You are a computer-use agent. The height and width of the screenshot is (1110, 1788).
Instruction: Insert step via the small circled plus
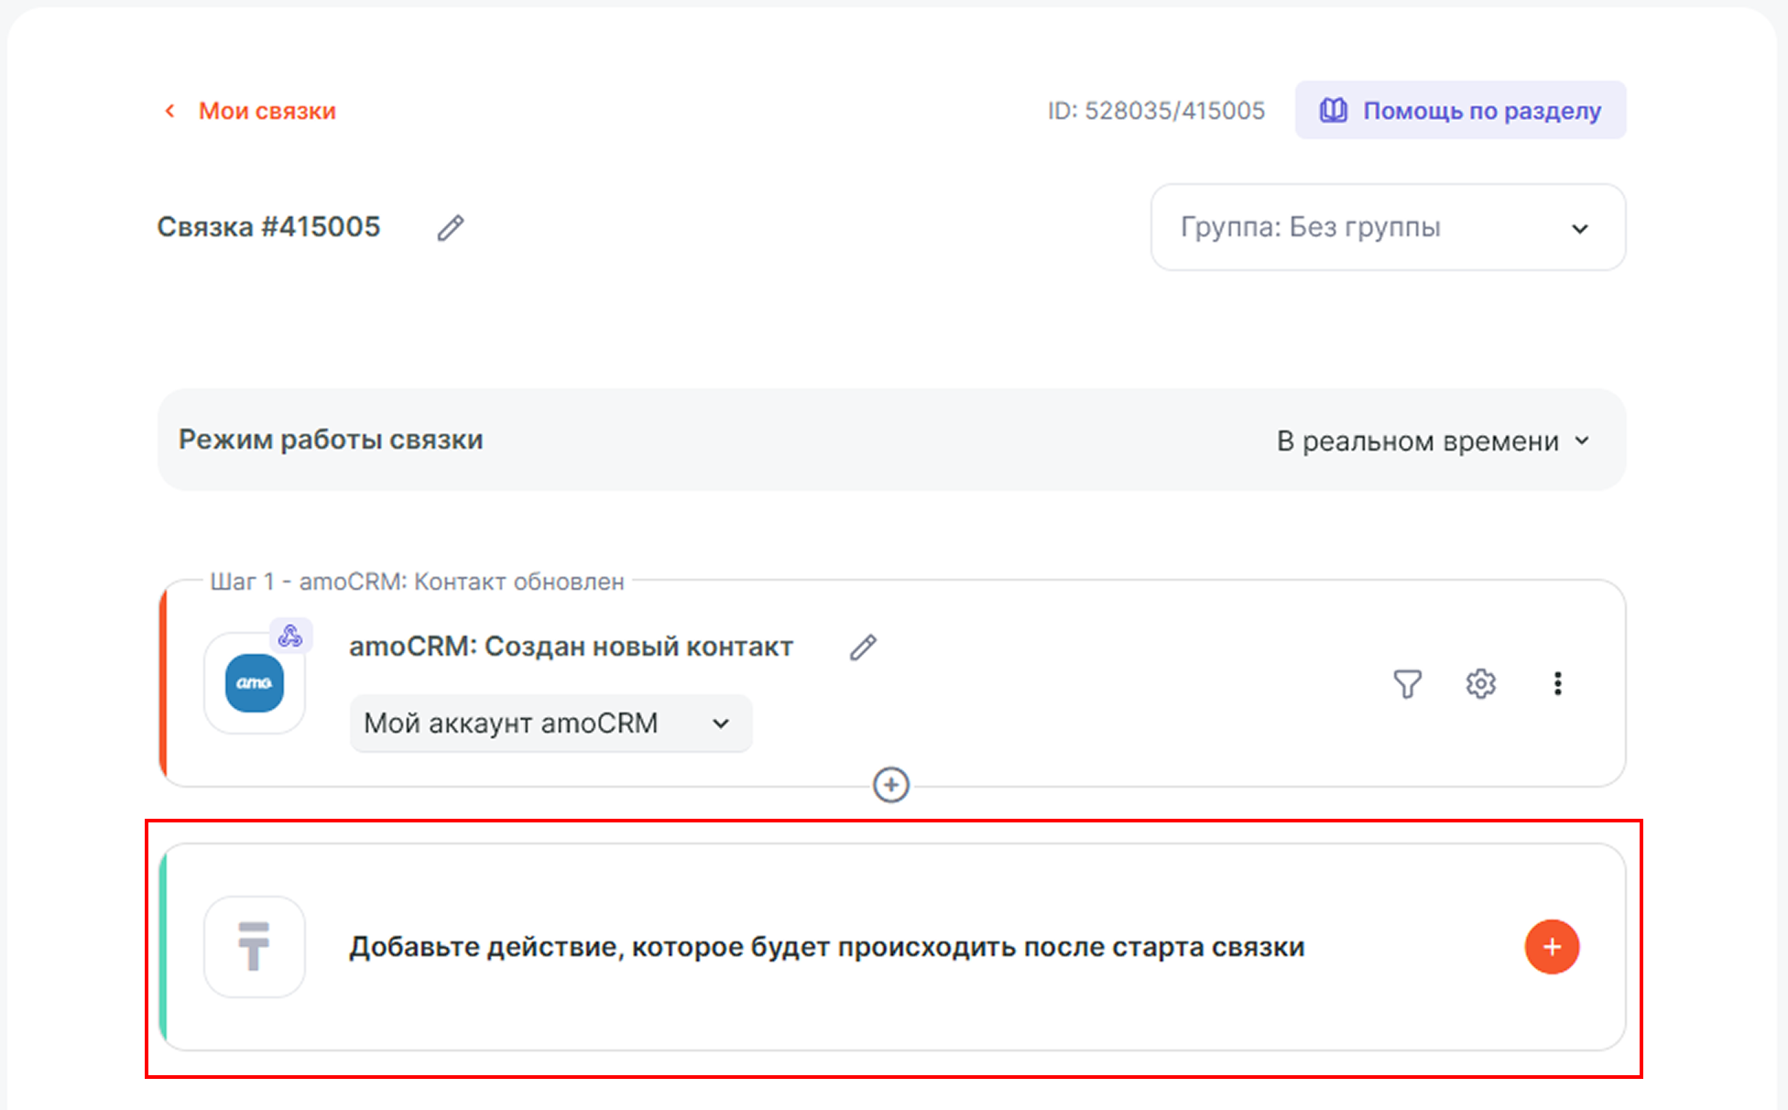coord(891,785)
